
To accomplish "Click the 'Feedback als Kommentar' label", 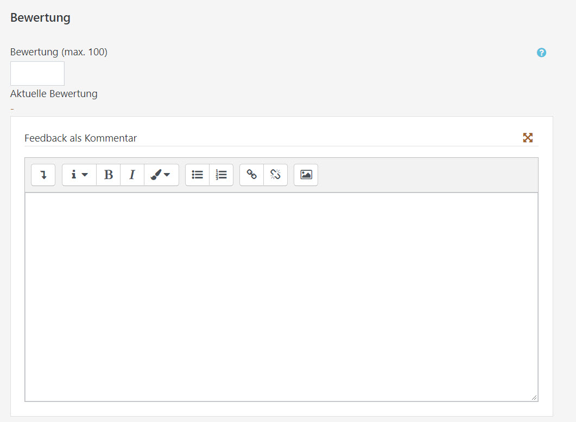I will pos(81,138).
